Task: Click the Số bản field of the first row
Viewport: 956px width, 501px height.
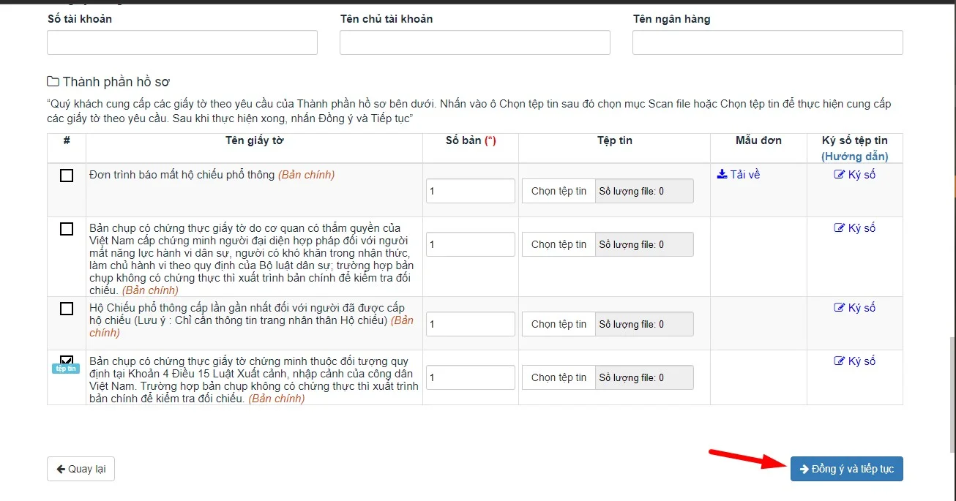Action: click(470, 190)
